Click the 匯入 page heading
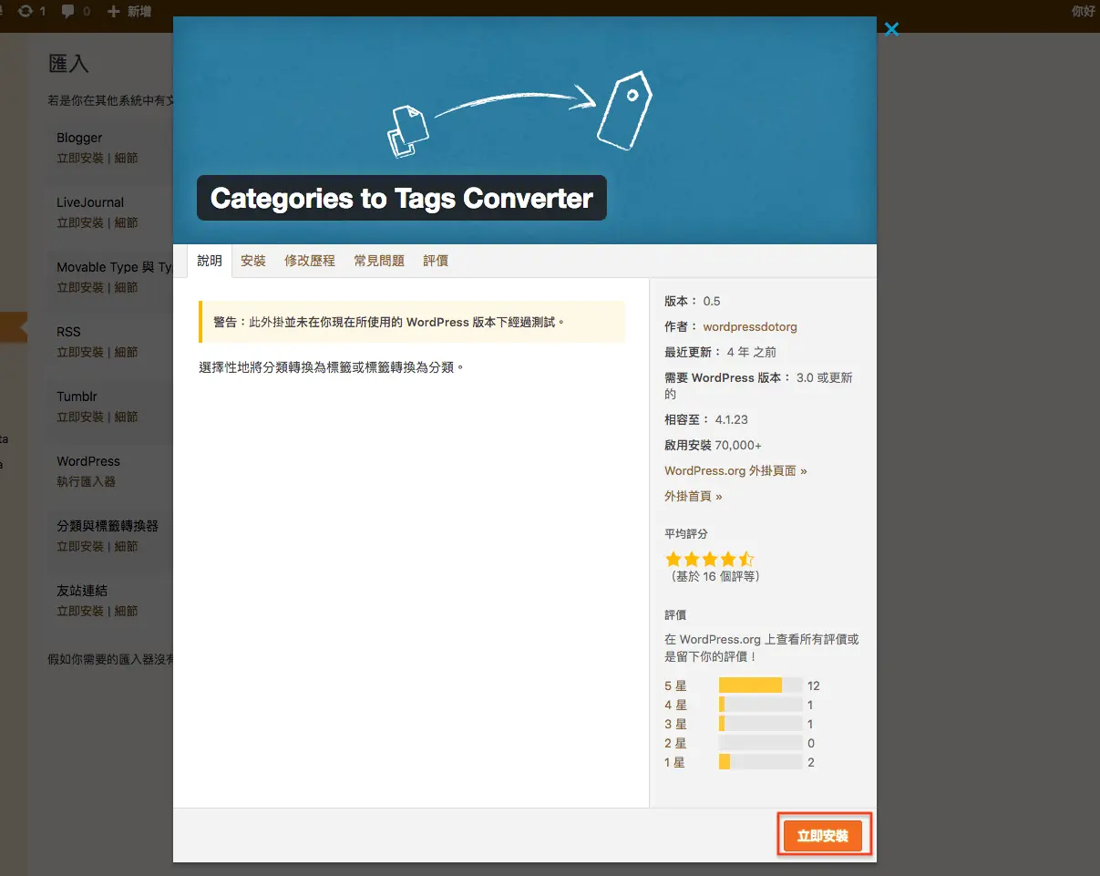 pyautogui.click(x=68, y=64)
